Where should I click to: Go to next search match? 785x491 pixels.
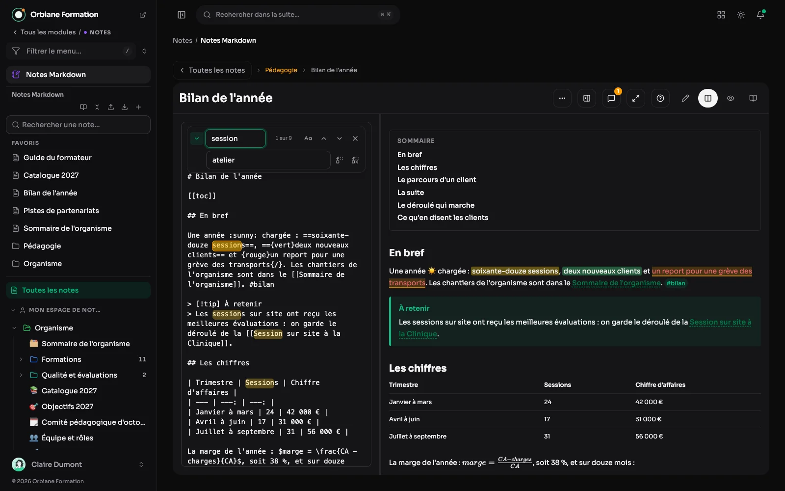pyautogui.click(x=340, y=138)
